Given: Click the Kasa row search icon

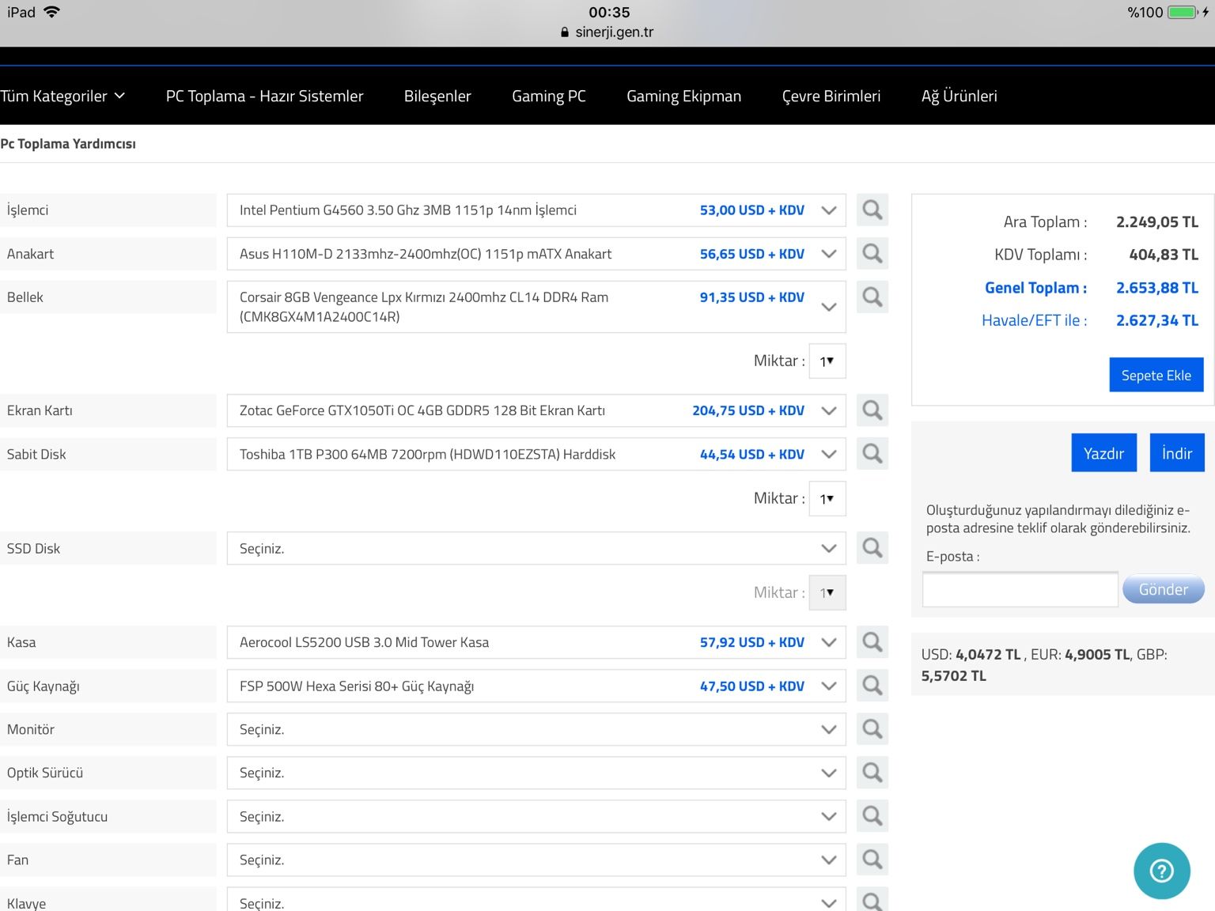Looking at the screenshot, I should coord(872,642).
